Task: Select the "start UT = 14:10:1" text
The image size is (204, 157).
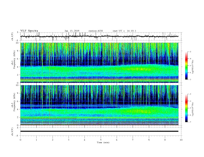Action: [124, 31]
